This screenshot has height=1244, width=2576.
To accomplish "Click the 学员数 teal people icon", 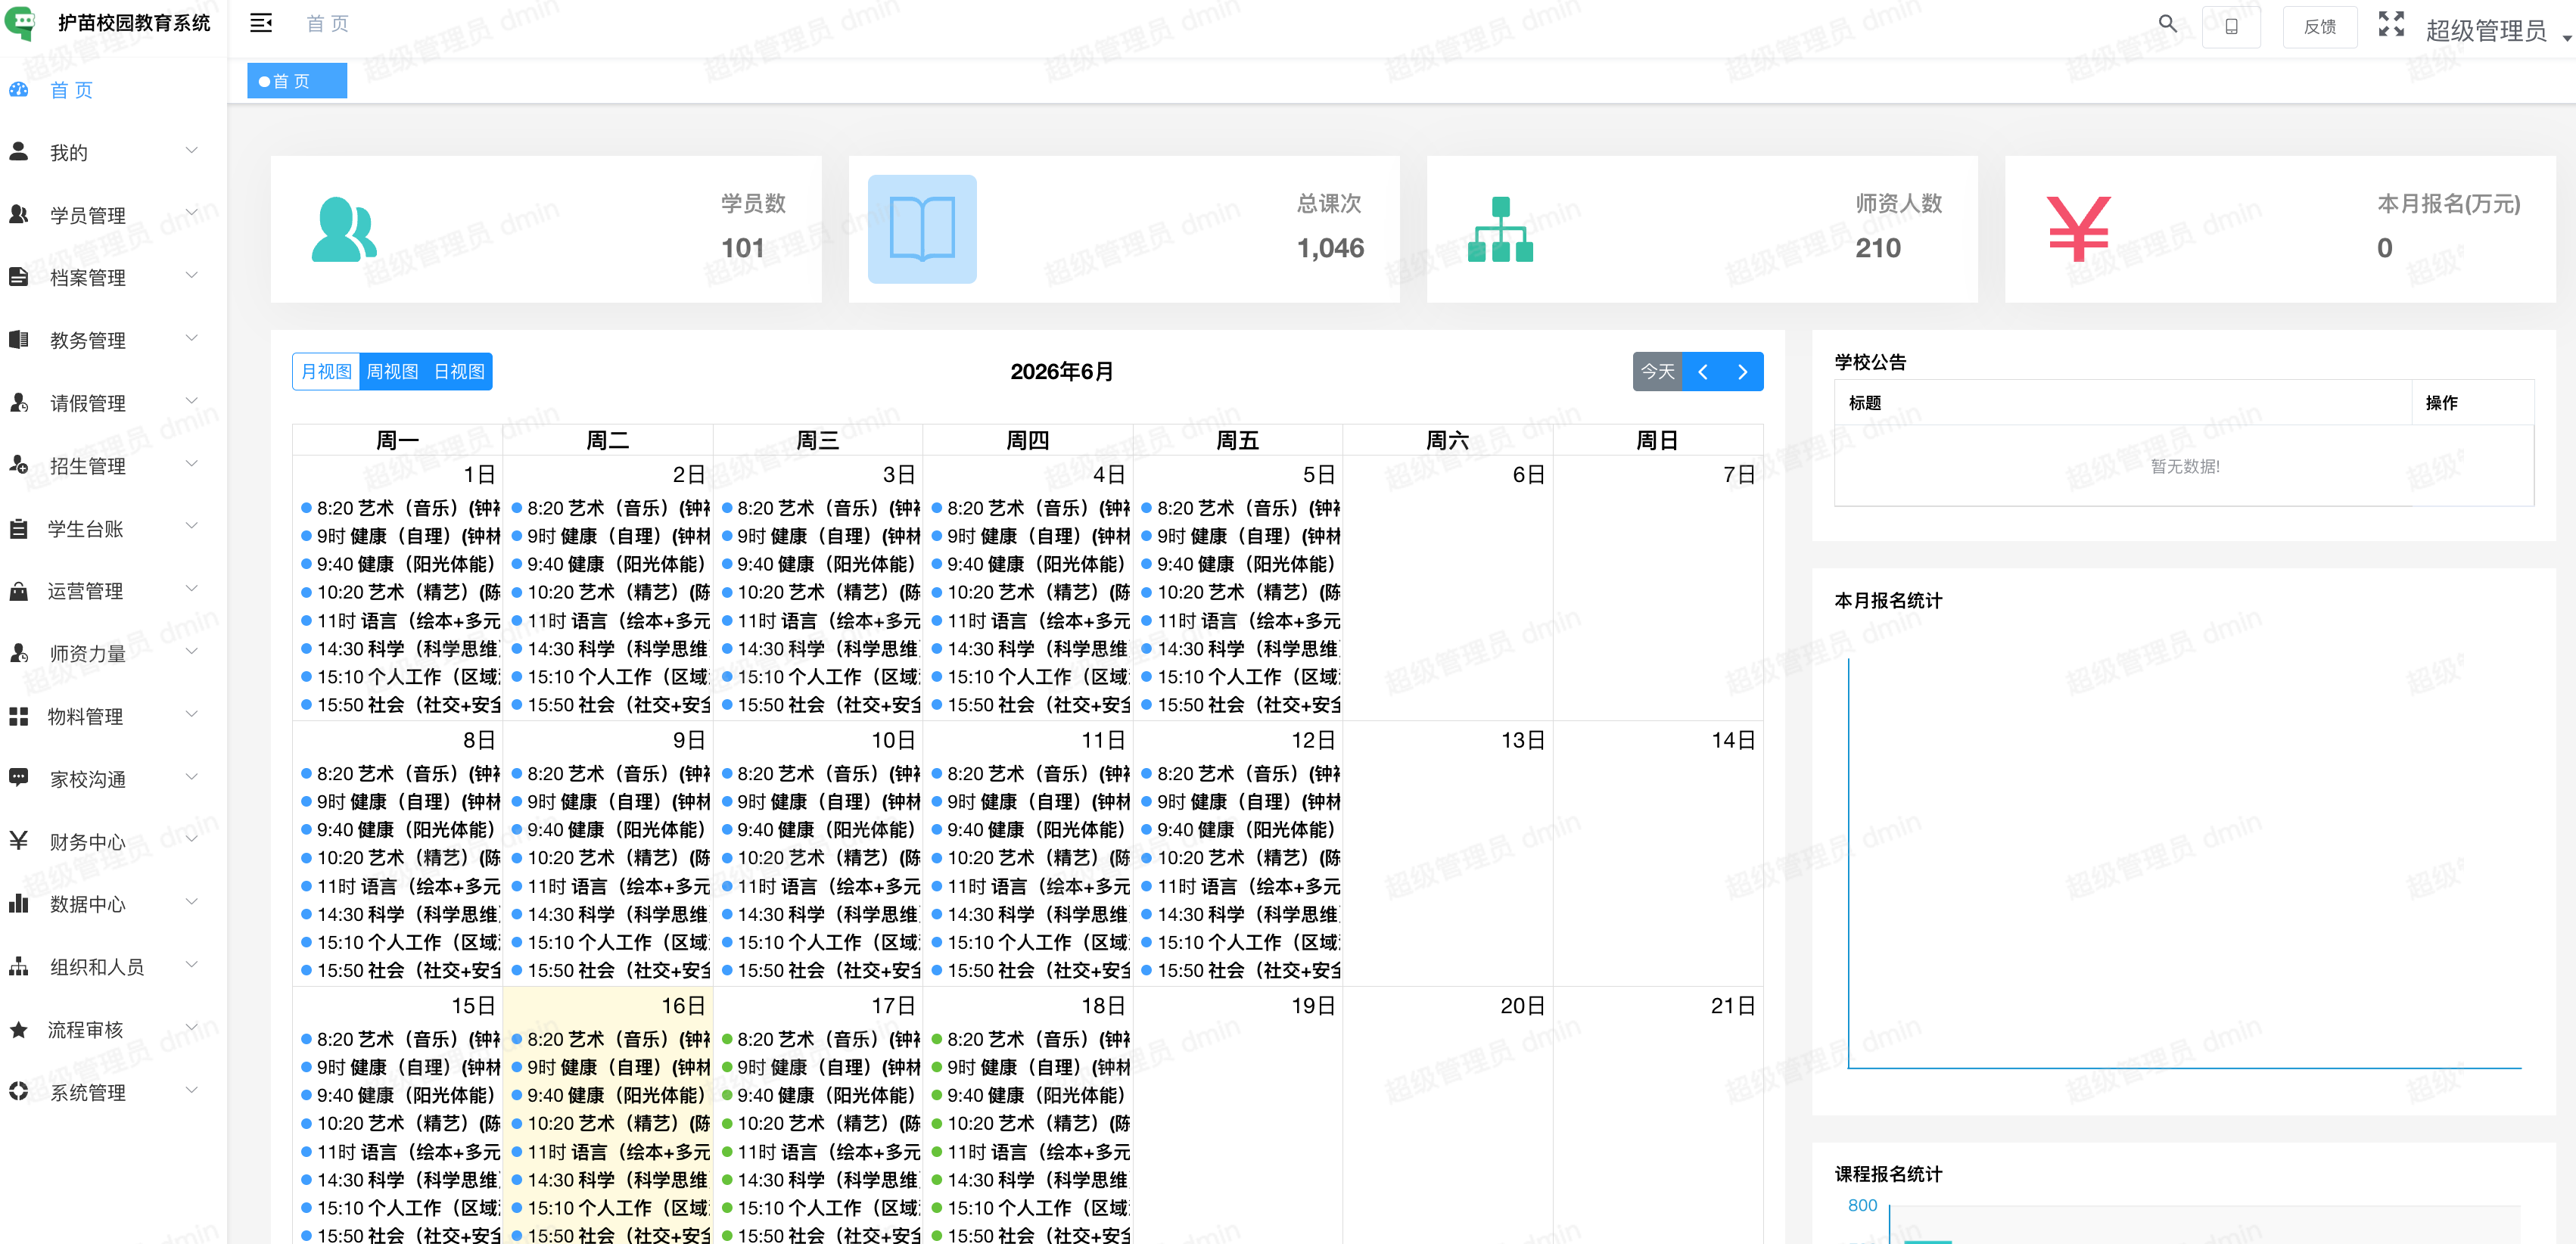I will click(344, 229).
